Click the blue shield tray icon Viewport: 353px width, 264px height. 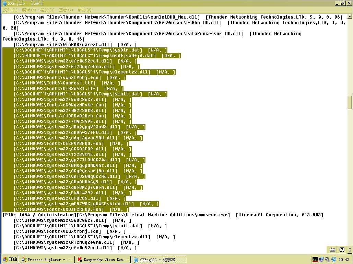(x=334, y=260)
